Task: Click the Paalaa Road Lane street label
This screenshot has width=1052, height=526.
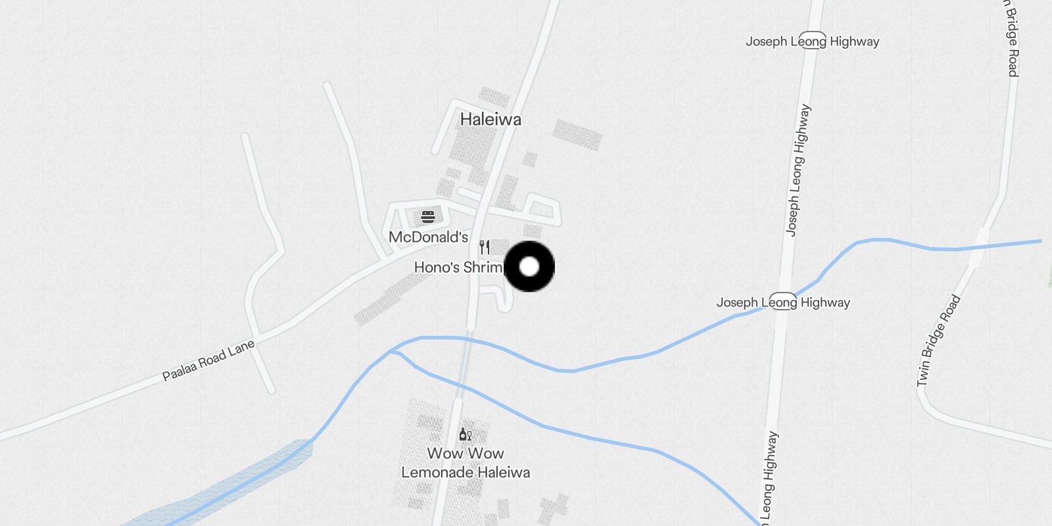Action: pos(208,360)
